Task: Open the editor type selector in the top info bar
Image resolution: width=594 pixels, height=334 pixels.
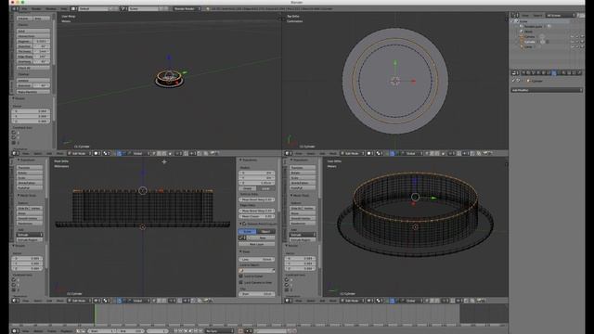Action: click(x=15, y=8)
